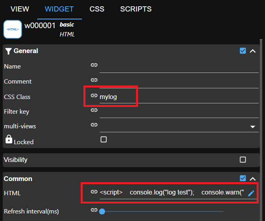Collapse the Common section

coord(253,179)
